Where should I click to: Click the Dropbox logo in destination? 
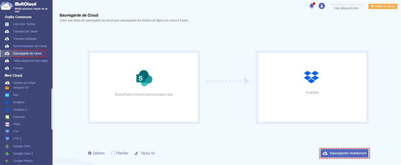pyautogui.click(x=312, y=77)
